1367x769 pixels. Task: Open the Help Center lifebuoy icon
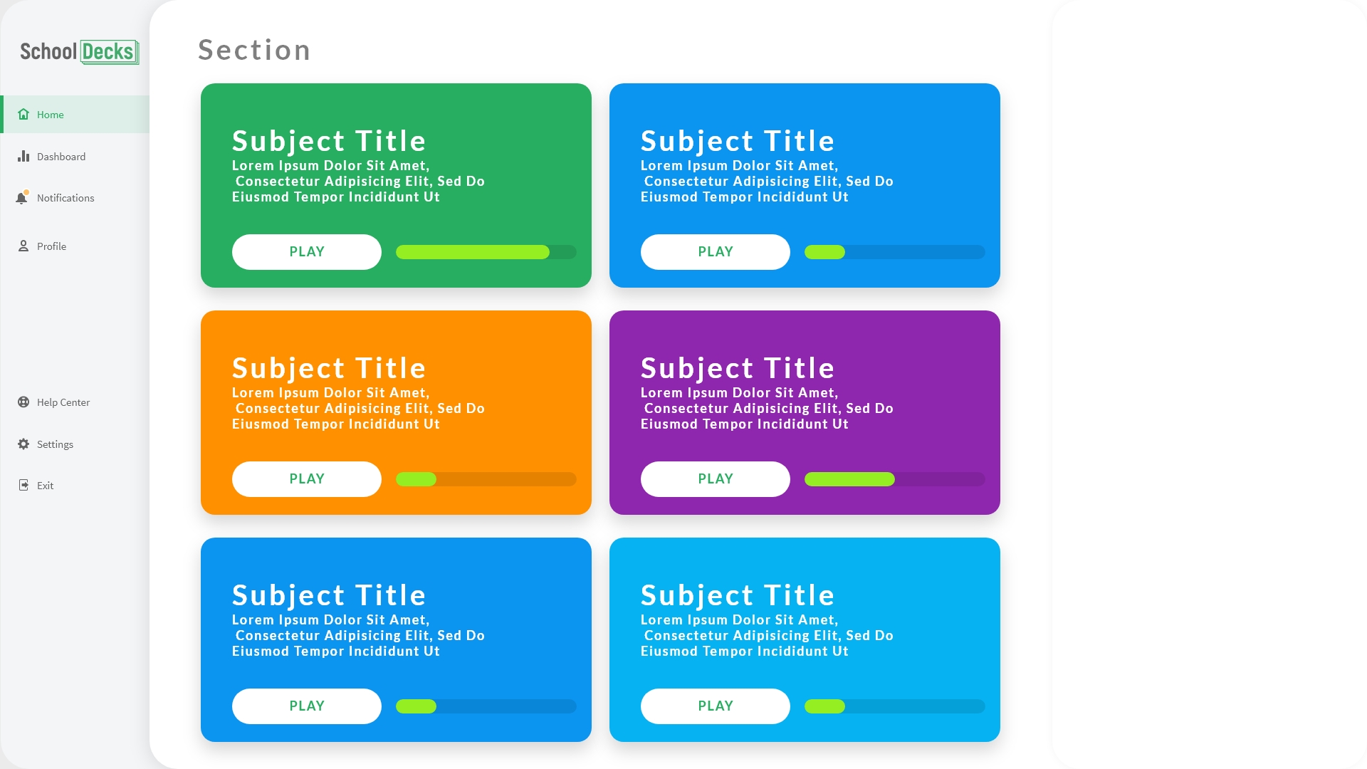tap(23, 402)
